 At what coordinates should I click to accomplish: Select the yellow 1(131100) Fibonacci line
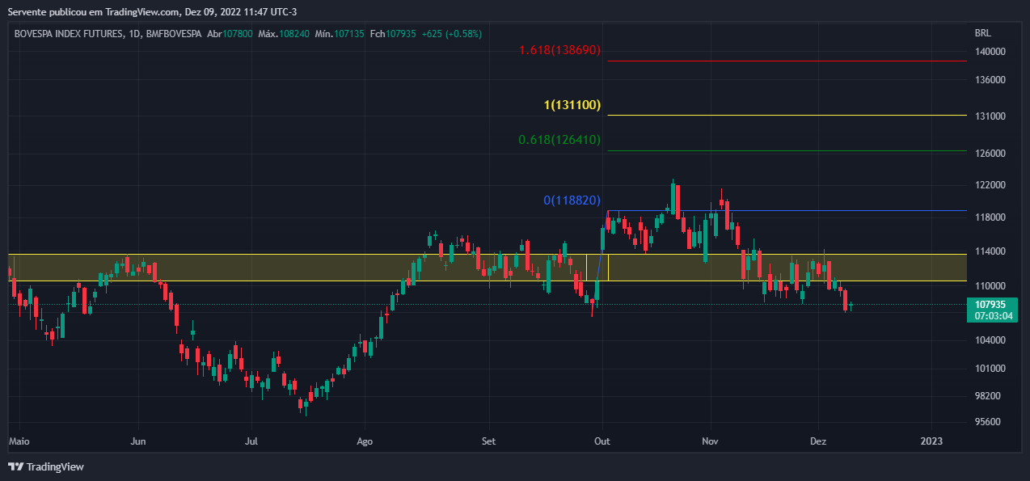click(787, 115)
